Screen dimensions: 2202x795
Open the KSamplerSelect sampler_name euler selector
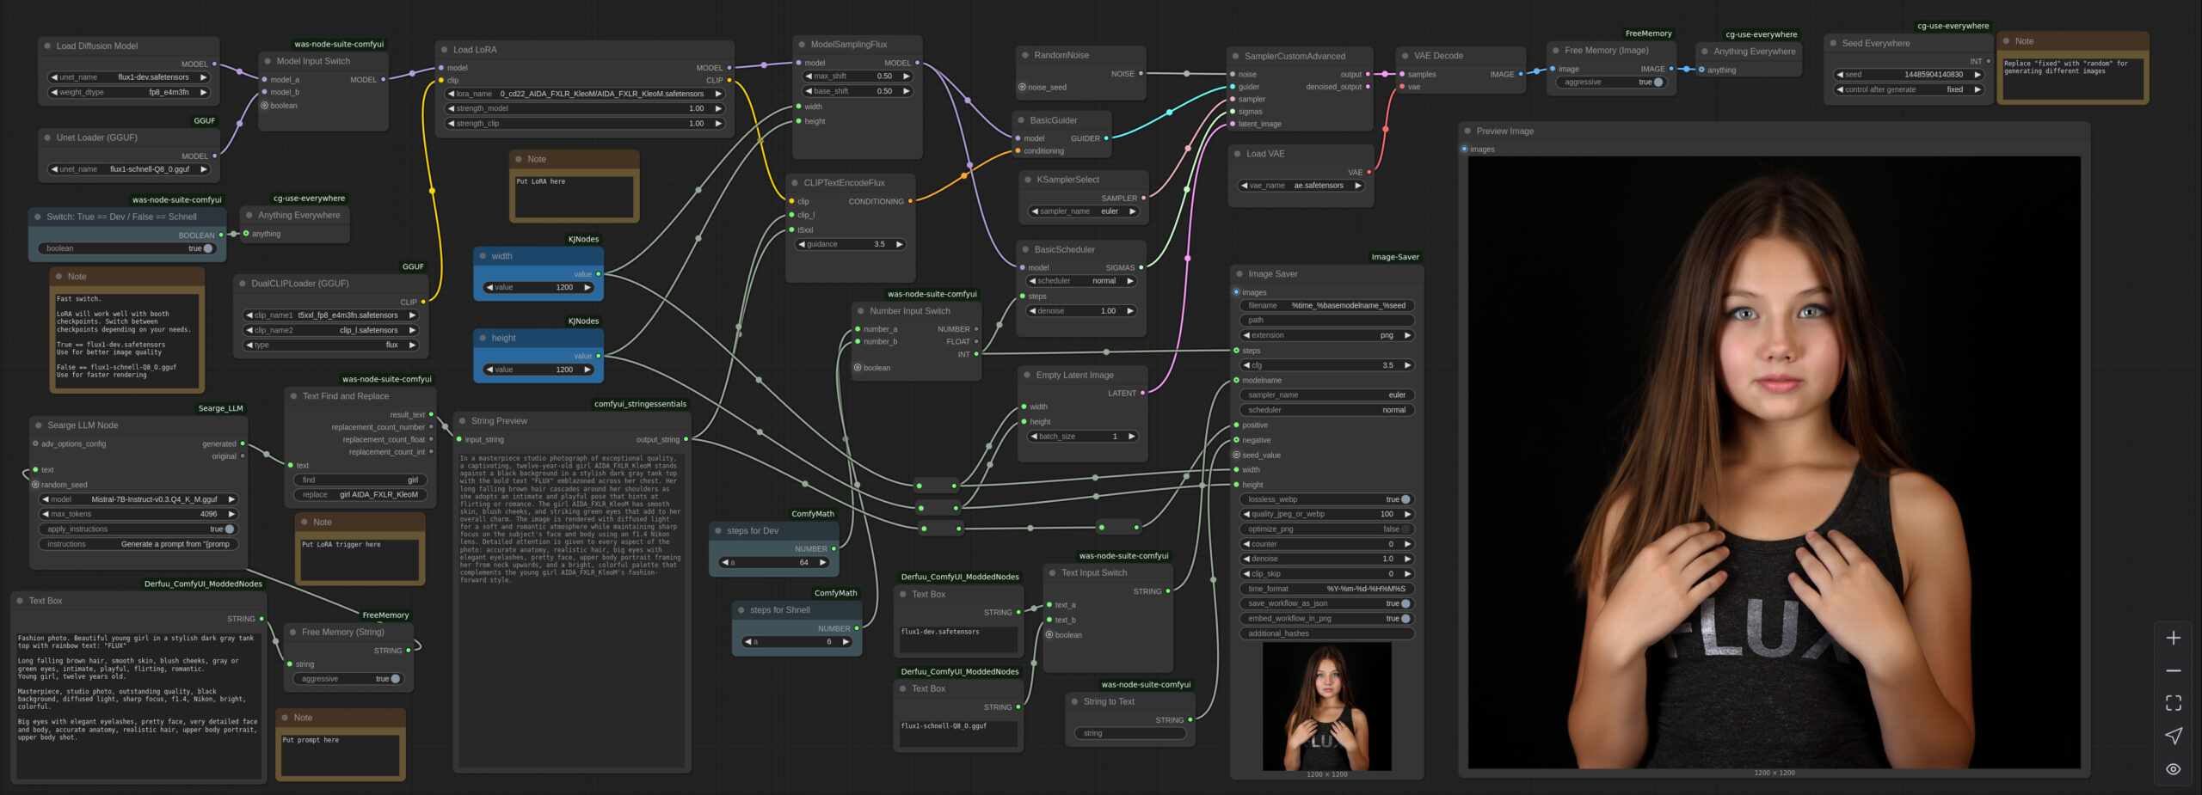click(x=1084, y=211)
